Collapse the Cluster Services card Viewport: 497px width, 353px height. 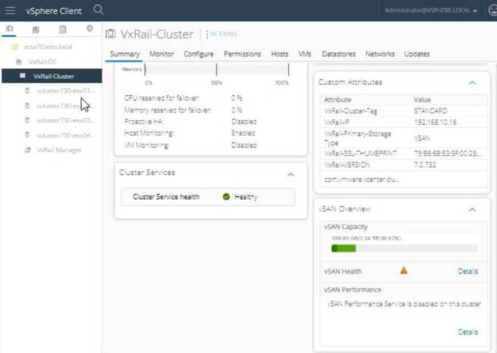(x=290, y=175)
